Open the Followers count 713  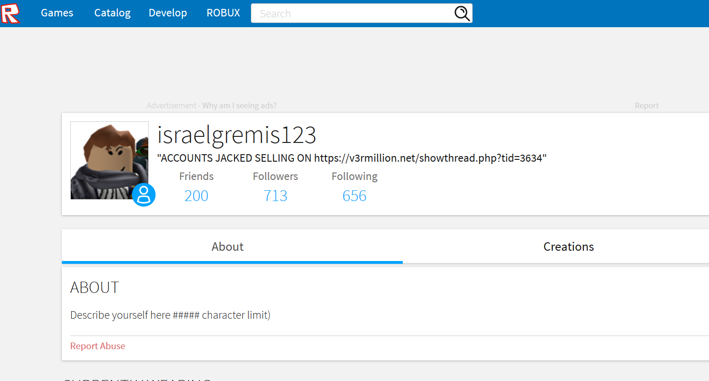(x=275, y=196)
